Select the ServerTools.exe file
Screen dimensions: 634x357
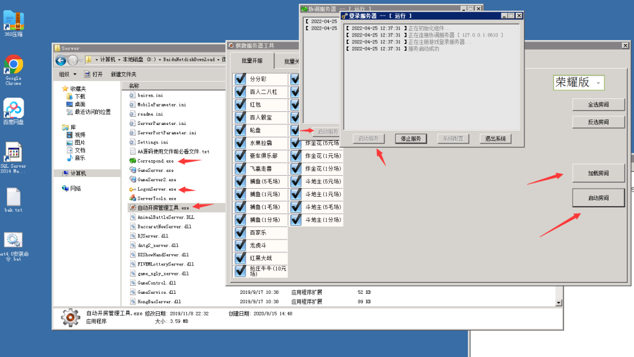click(x=156, y=198)
